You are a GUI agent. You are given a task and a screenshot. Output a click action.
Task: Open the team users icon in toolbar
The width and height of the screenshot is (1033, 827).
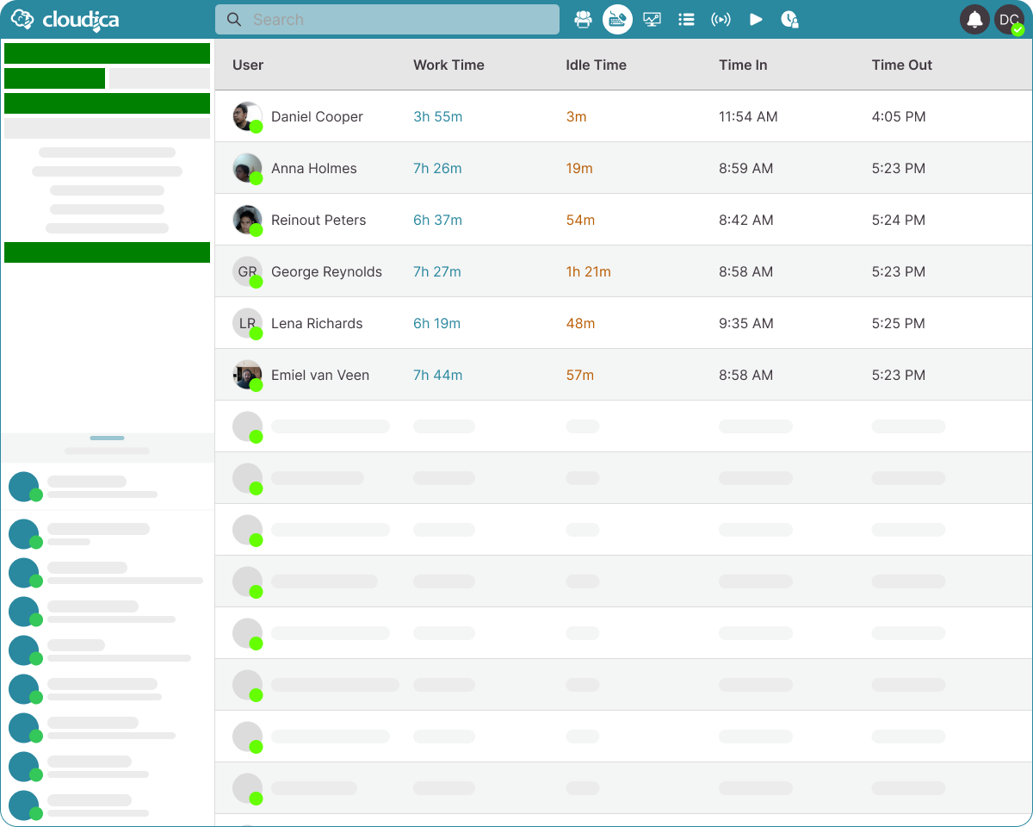584,19
